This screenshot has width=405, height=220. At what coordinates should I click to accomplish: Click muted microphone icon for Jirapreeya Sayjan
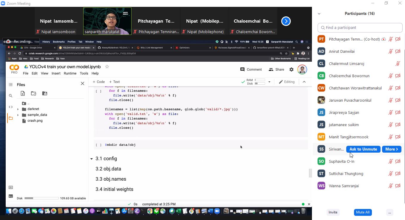[x=390, y=112]
